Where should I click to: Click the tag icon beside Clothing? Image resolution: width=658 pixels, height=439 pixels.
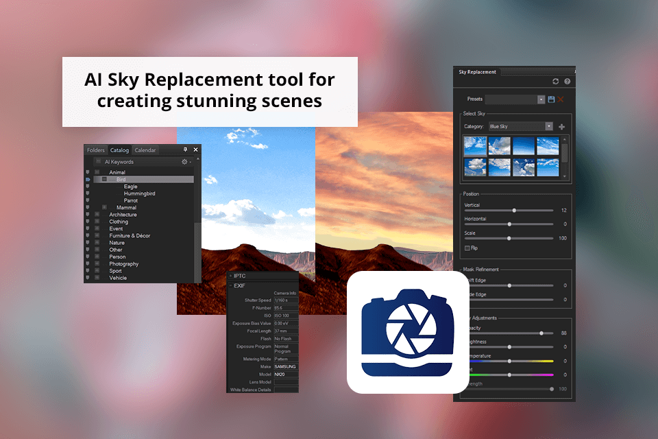point(87,222)
